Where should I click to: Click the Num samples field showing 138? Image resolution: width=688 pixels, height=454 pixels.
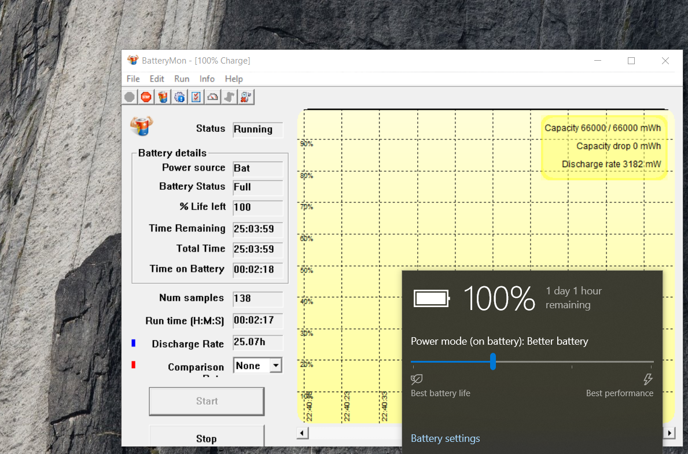tap(258, 299)
